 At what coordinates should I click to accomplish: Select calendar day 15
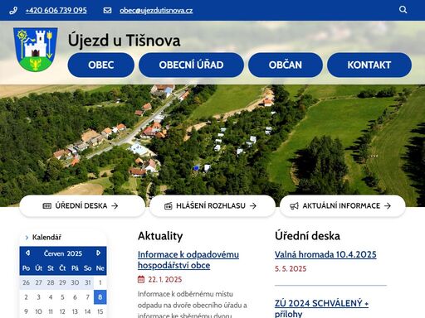(x=100, y=311)
